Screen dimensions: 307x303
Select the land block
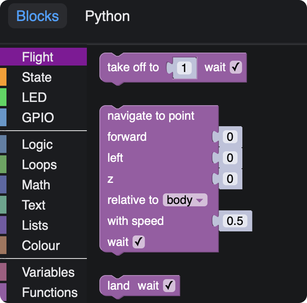pos(118,286)
